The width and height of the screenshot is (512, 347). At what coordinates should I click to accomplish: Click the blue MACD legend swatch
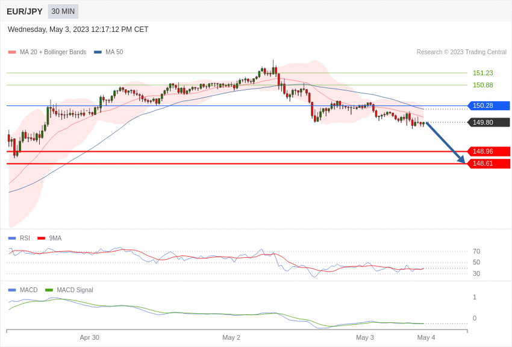pyautogui.click(x=12, y=290)
